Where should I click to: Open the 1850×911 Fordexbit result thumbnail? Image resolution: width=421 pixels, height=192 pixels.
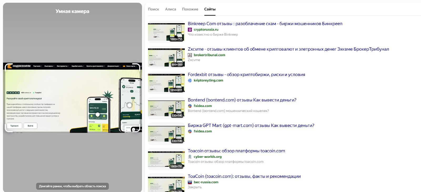(166, 83)
